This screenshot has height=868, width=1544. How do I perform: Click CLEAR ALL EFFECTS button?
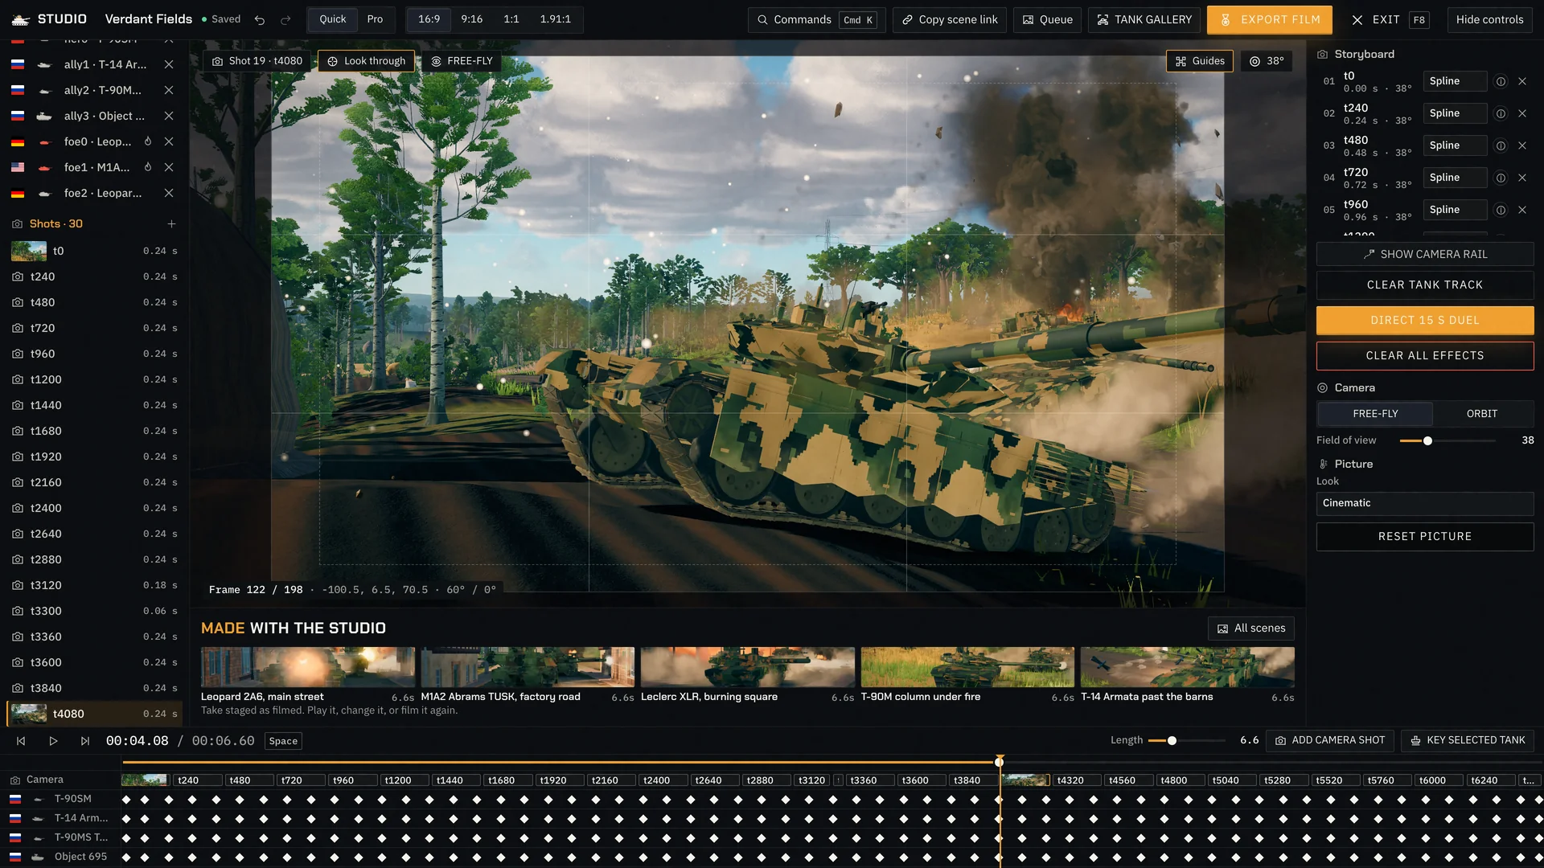click(1425, 355)
